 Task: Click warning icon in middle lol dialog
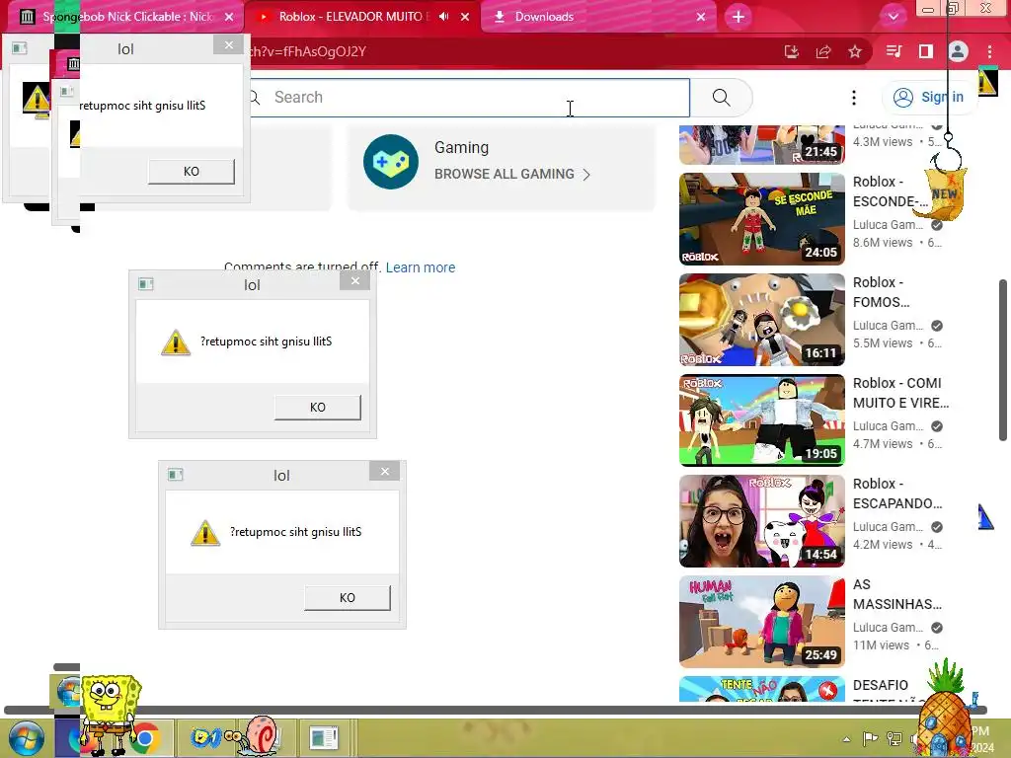(x=176, y=342)
